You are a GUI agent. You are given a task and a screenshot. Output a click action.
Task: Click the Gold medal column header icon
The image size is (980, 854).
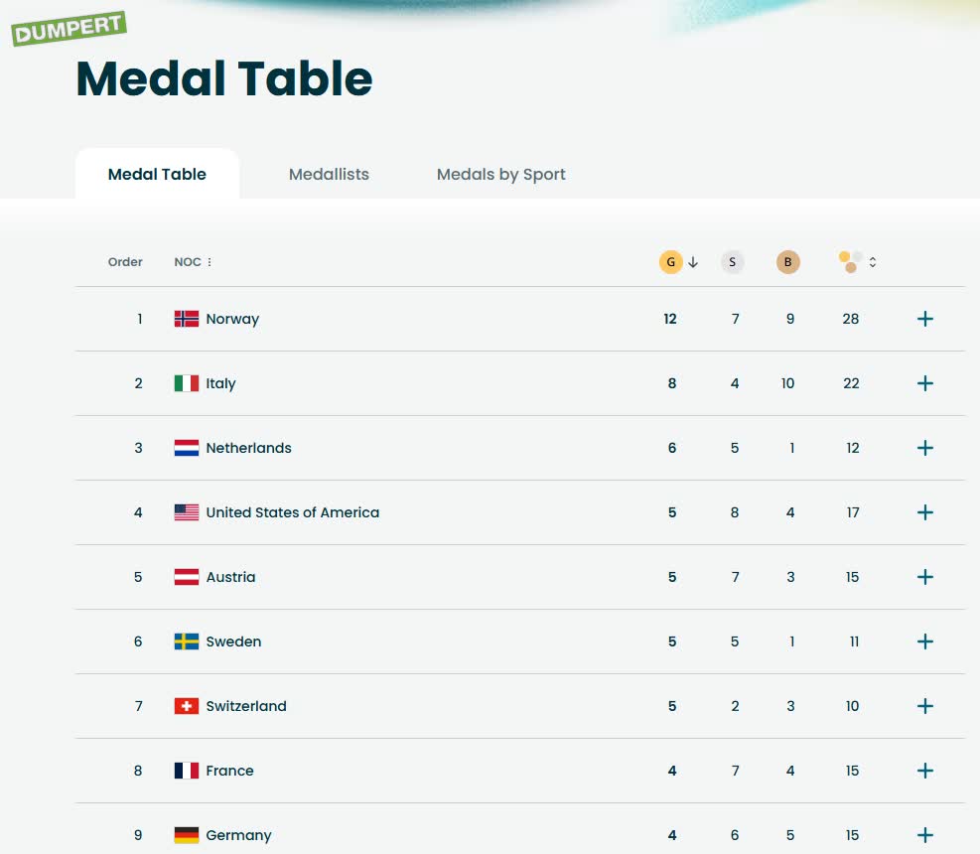pos(670,262)
